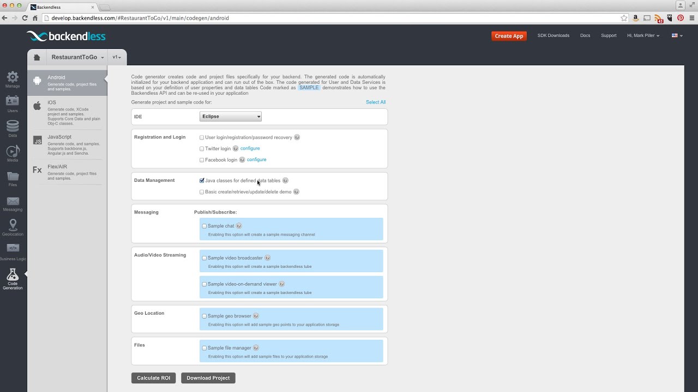Click the Amazon extension icon
This screenshot has width=698, height=392.
pyautogui.click(x=636, y=18)
